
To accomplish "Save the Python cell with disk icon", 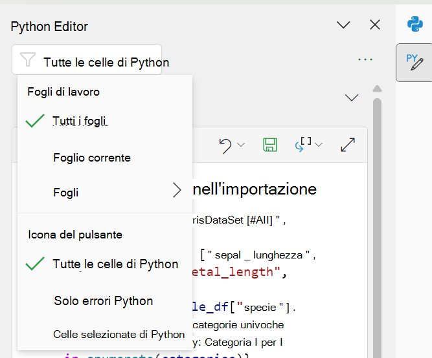I will click(x=270, y=145).
